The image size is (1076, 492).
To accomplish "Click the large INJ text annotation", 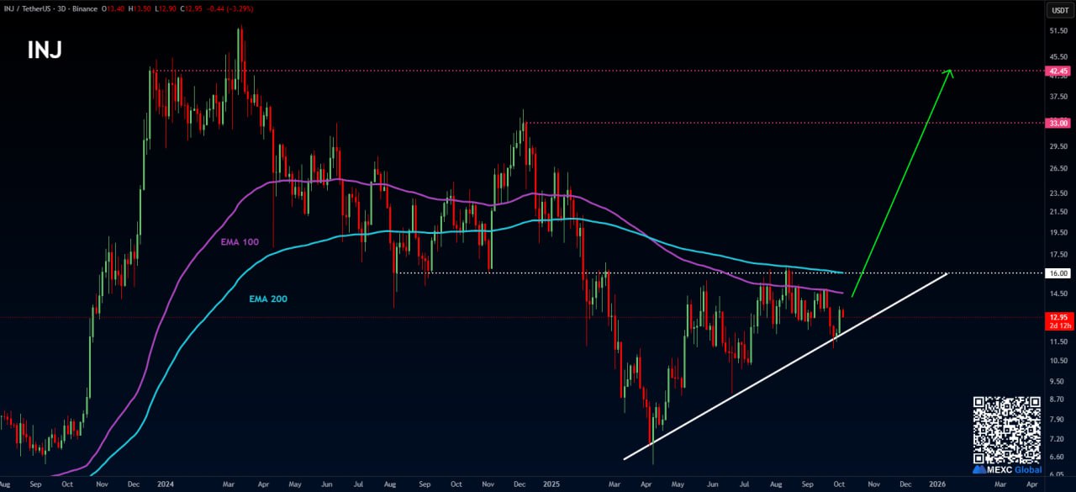I will (x=45, y=50).
